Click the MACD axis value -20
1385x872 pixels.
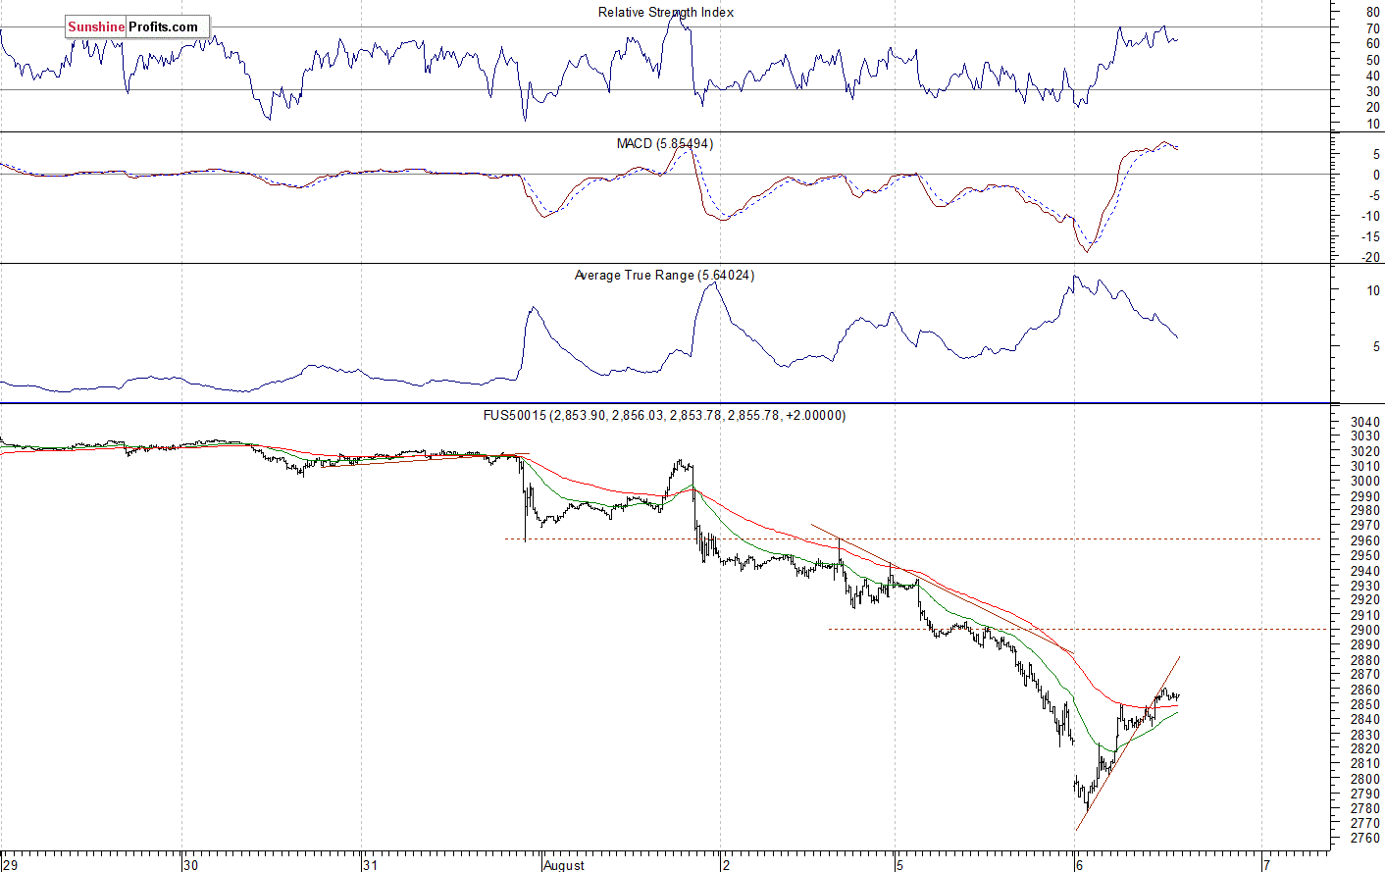point(1370,258)
